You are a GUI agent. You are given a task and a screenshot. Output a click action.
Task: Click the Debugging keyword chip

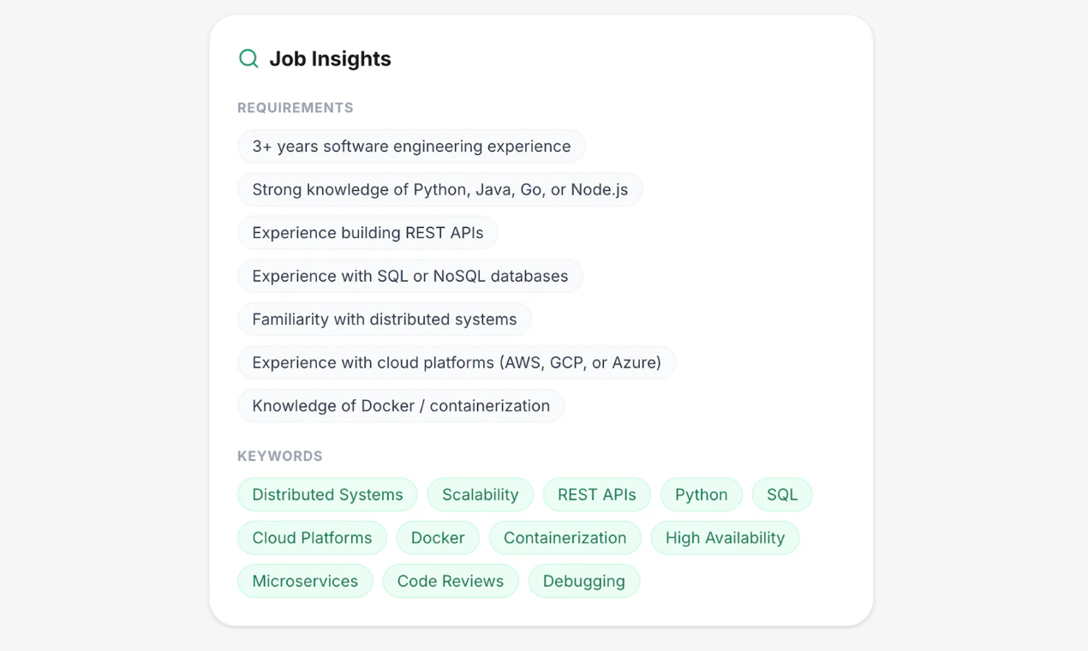pos(583,581)
